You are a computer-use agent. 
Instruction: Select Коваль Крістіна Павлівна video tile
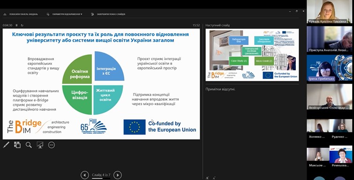tap(330, 12)
